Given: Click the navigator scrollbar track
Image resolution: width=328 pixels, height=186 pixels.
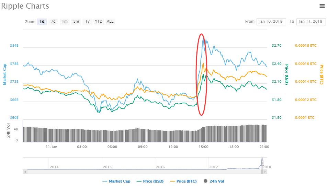Looking at the screenshot, I should coord(144,172).
